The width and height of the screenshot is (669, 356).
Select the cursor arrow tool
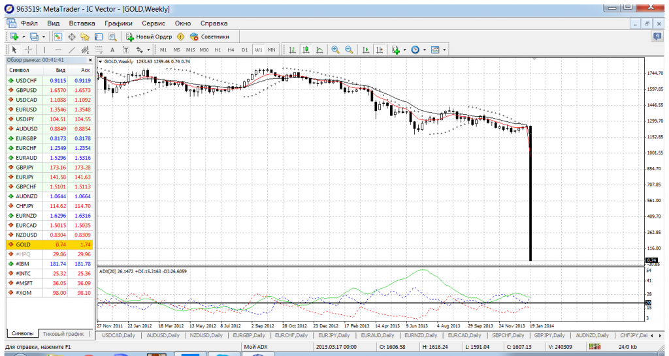14,50
